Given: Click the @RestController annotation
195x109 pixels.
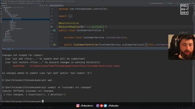Looking at the screenshot, I should point(69,23).
